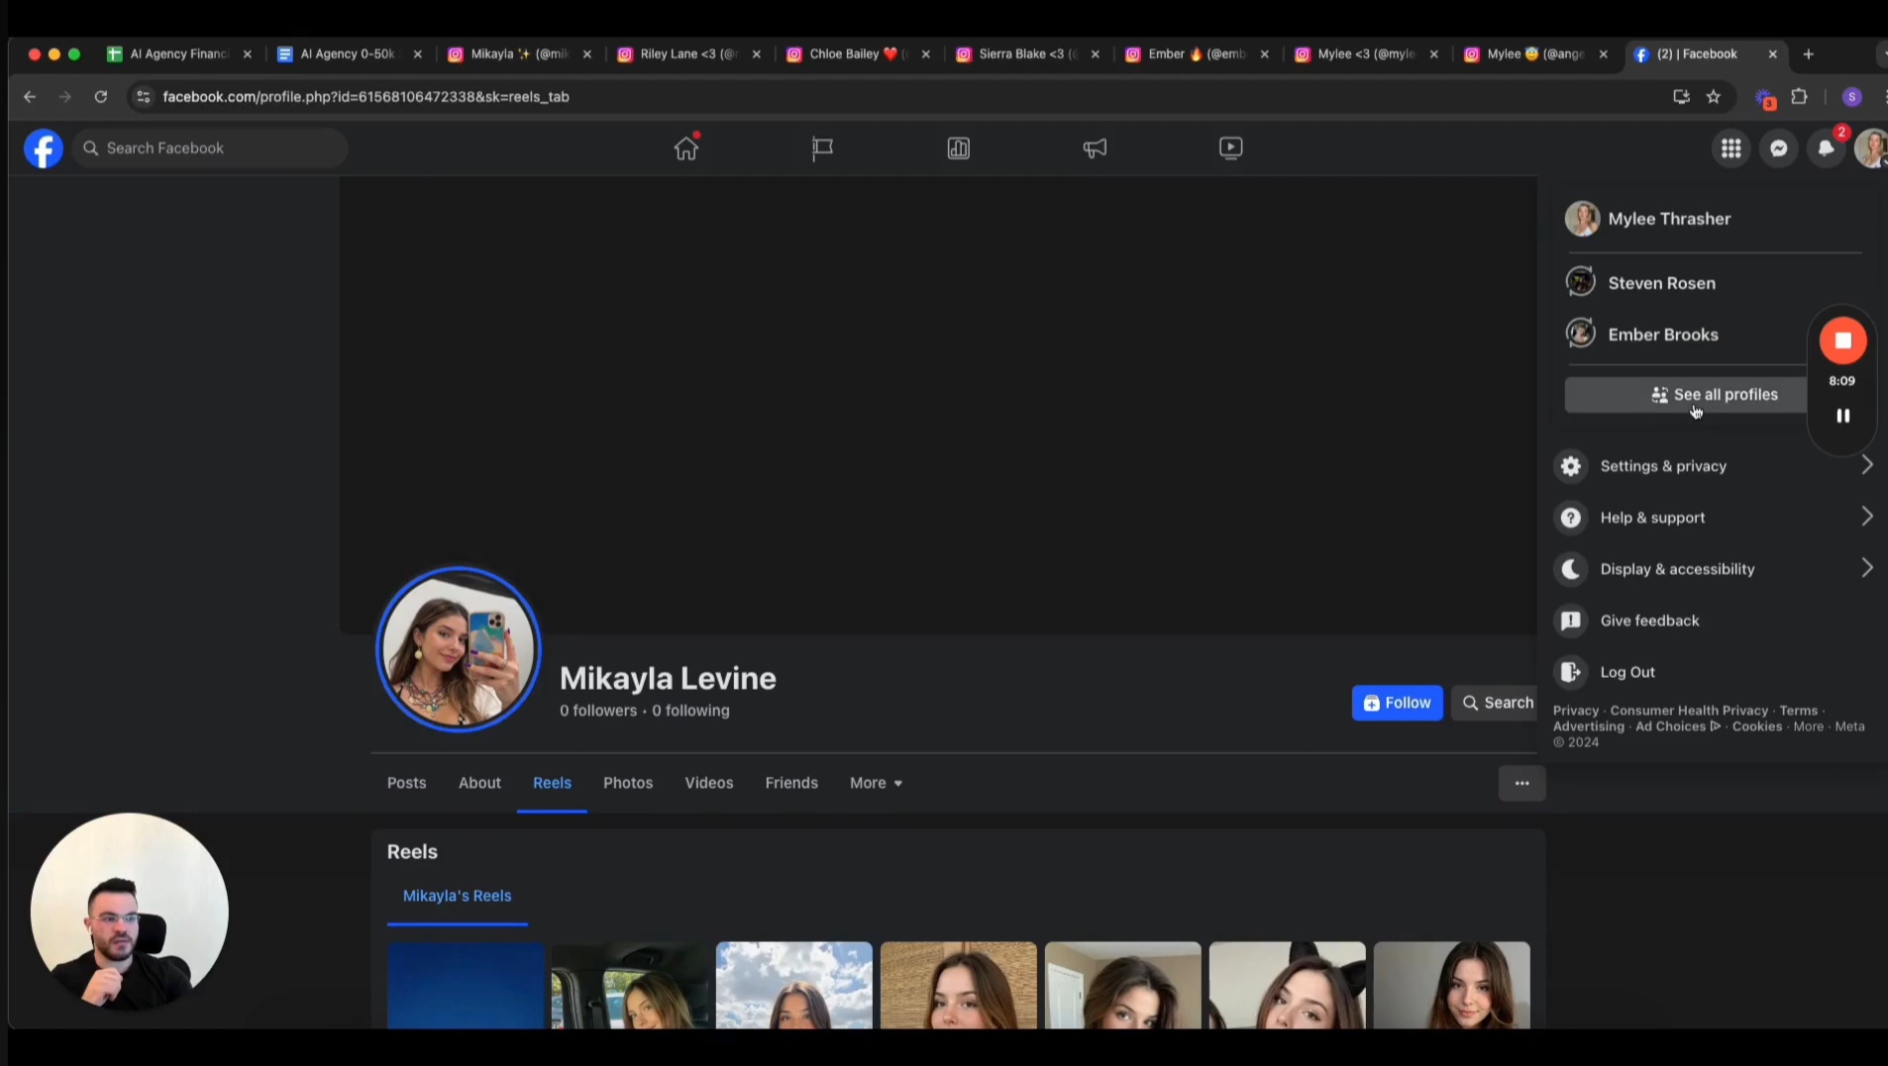This screenshot has width=1888, height=1066.
Task: Stop the screen recording
Action: tap(1842, 340)
